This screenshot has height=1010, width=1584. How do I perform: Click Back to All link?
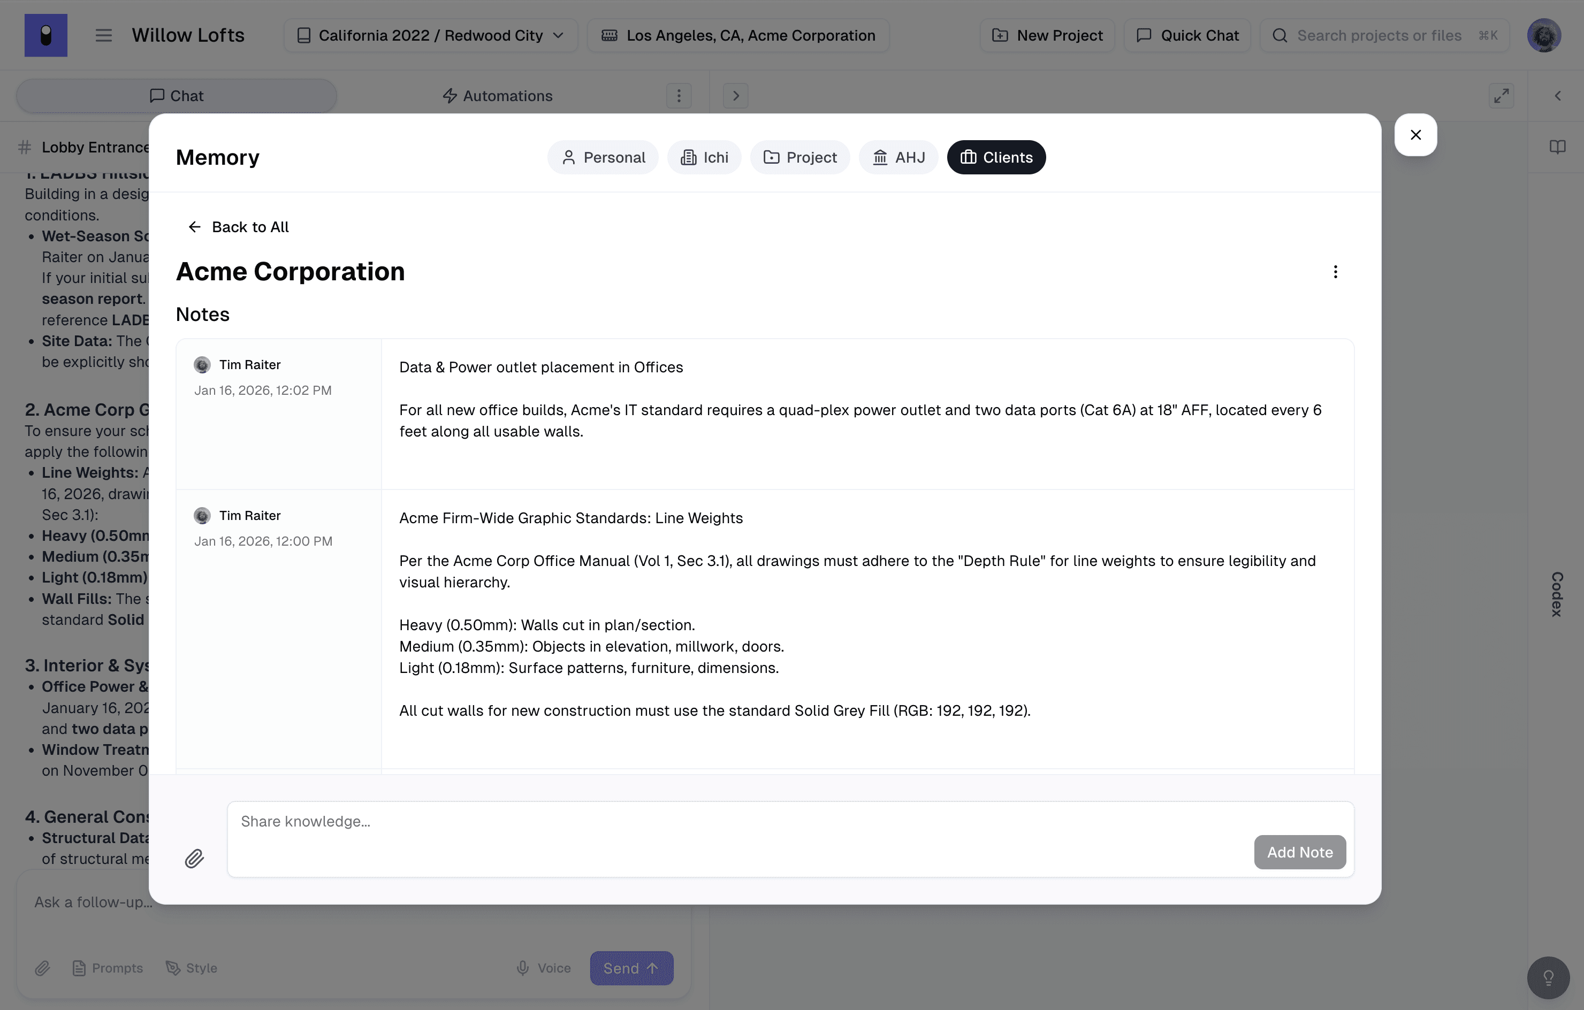238,227
